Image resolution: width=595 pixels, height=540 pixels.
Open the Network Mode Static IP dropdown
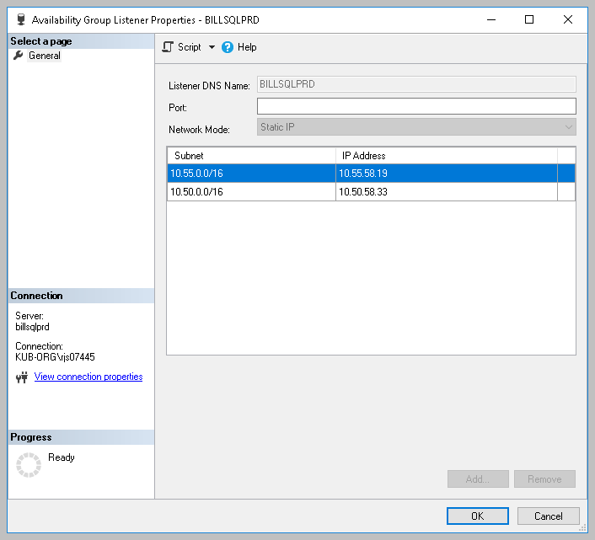(416, 127)
